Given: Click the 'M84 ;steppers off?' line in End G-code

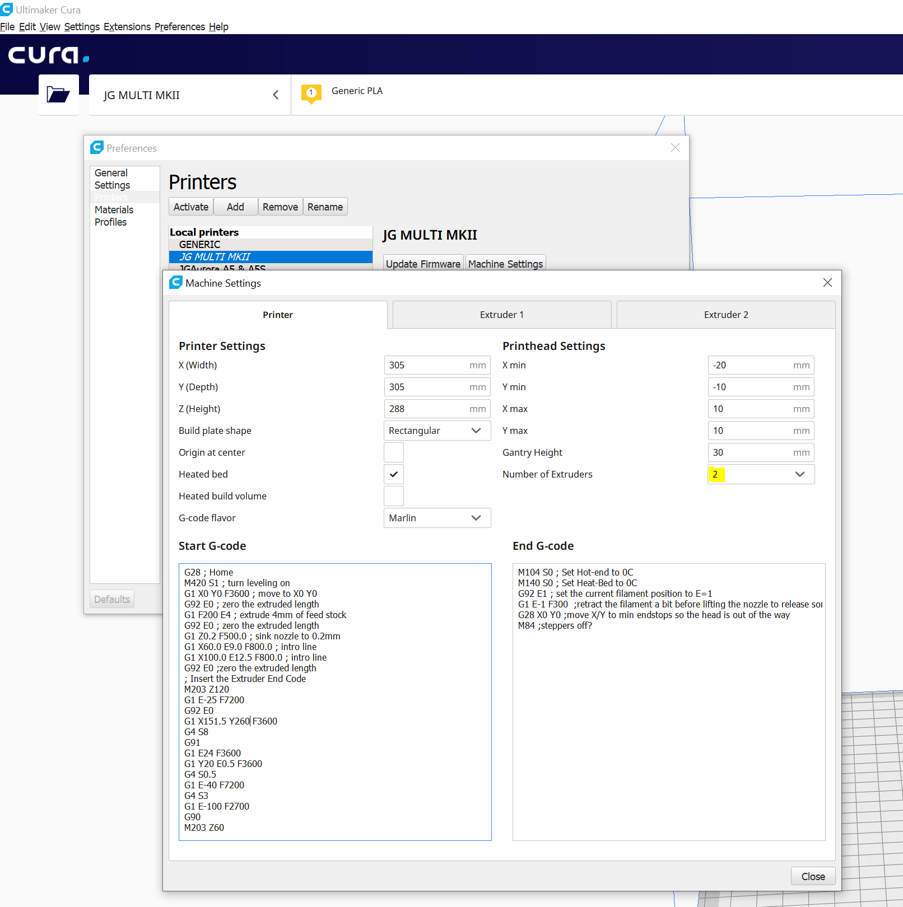Looking at the screenshot, I should pos(555,625).
